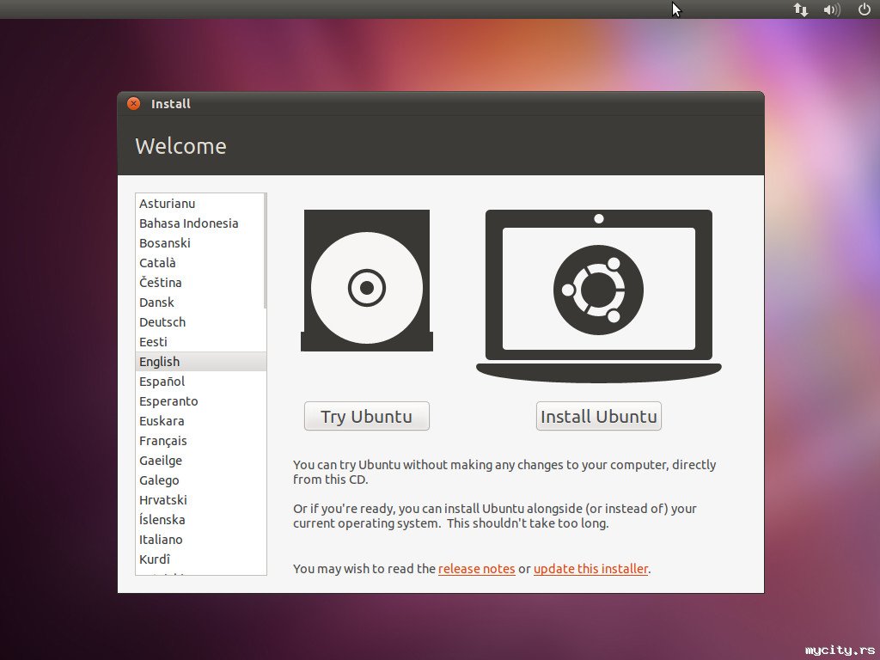
Task: Choose Italiano as the installer language
Action: click(x=201, y=540)
